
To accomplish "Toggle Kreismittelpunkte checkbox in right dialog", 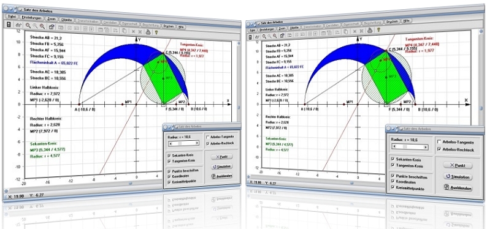I will 393,187.
